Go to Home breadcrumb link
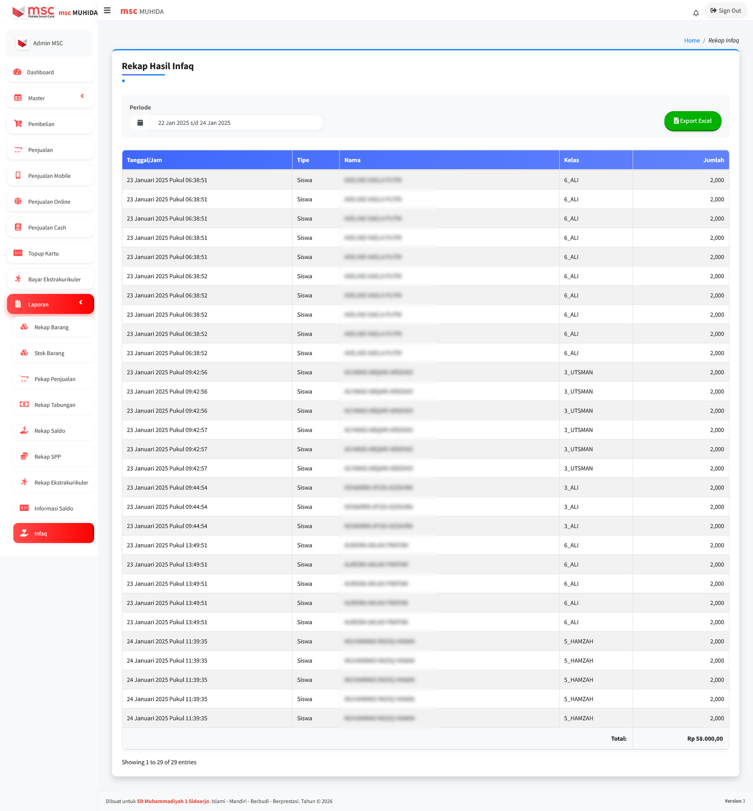Image resolution: width=753 pixels, height=811 pixels. click(x=691, y=40)
